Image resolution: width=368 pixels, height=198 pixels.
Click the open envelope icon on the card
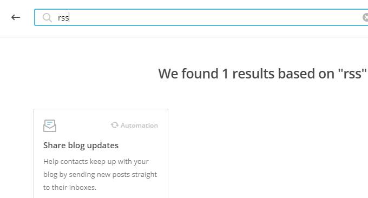tap(50, 126)
